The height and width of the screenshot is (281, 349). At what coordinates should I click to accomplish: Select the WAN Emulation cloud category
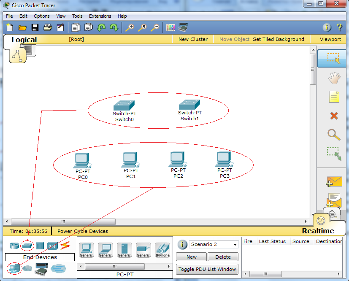click(27, 268)
